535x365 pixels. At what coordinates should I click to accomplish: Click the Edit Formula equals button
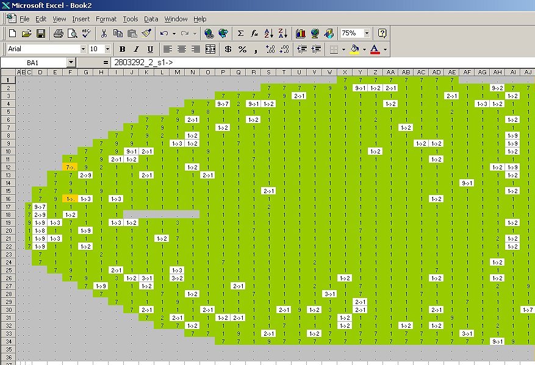coord(106,62)
